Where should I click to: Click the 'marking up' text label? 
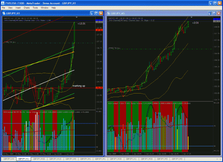tap(79, 86)
